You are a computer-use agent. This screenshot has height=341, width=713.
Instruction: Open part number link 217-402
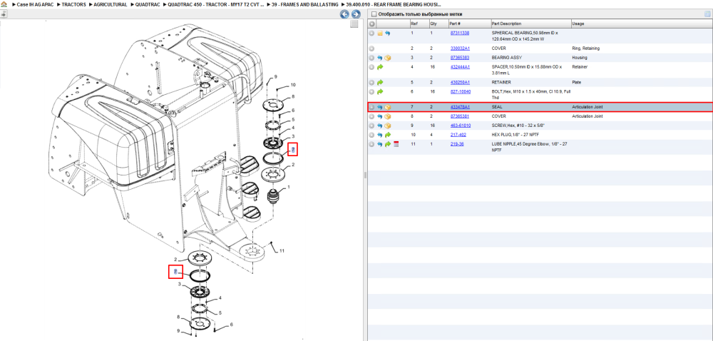[458, 135]
